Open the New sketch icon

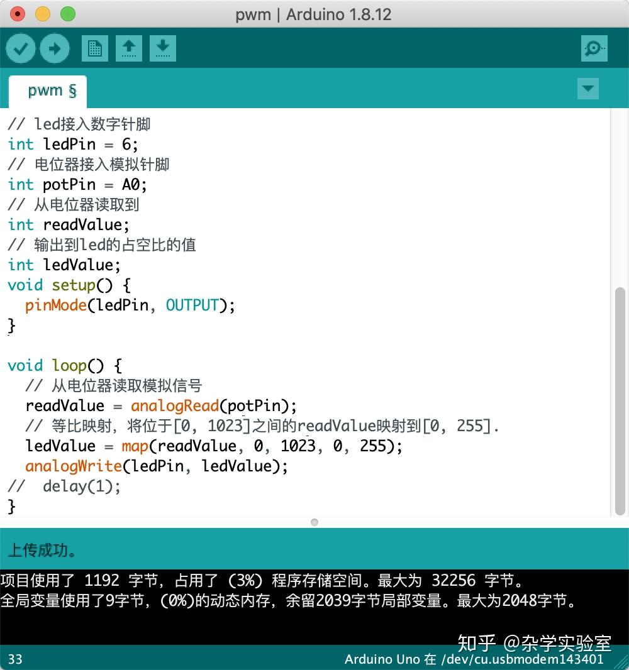click(x=95, y=48)
